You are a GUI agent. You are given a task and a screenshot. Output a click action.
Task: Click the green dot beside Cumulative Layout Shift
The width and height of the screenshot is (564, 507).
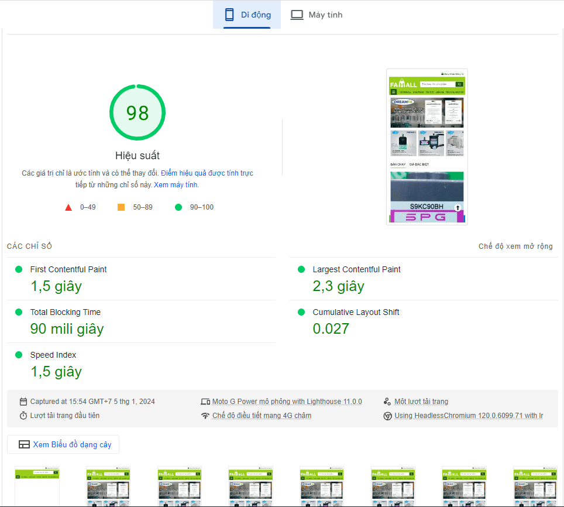(301, 312)
